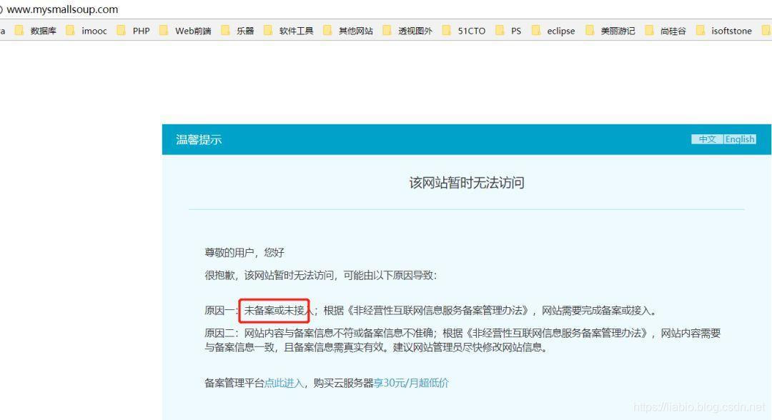
Task: Open the 软件工具 bookmark folder
Action: [289, 31]
